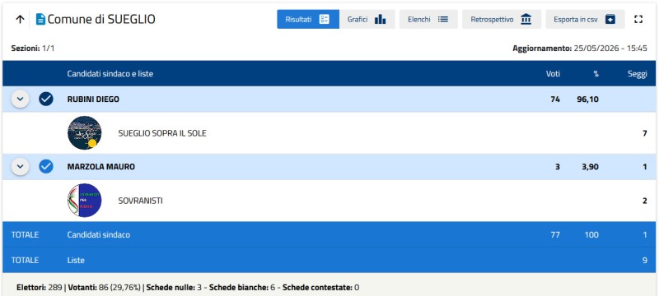Click the SOVRANISTI list logo

pos(85,201)
